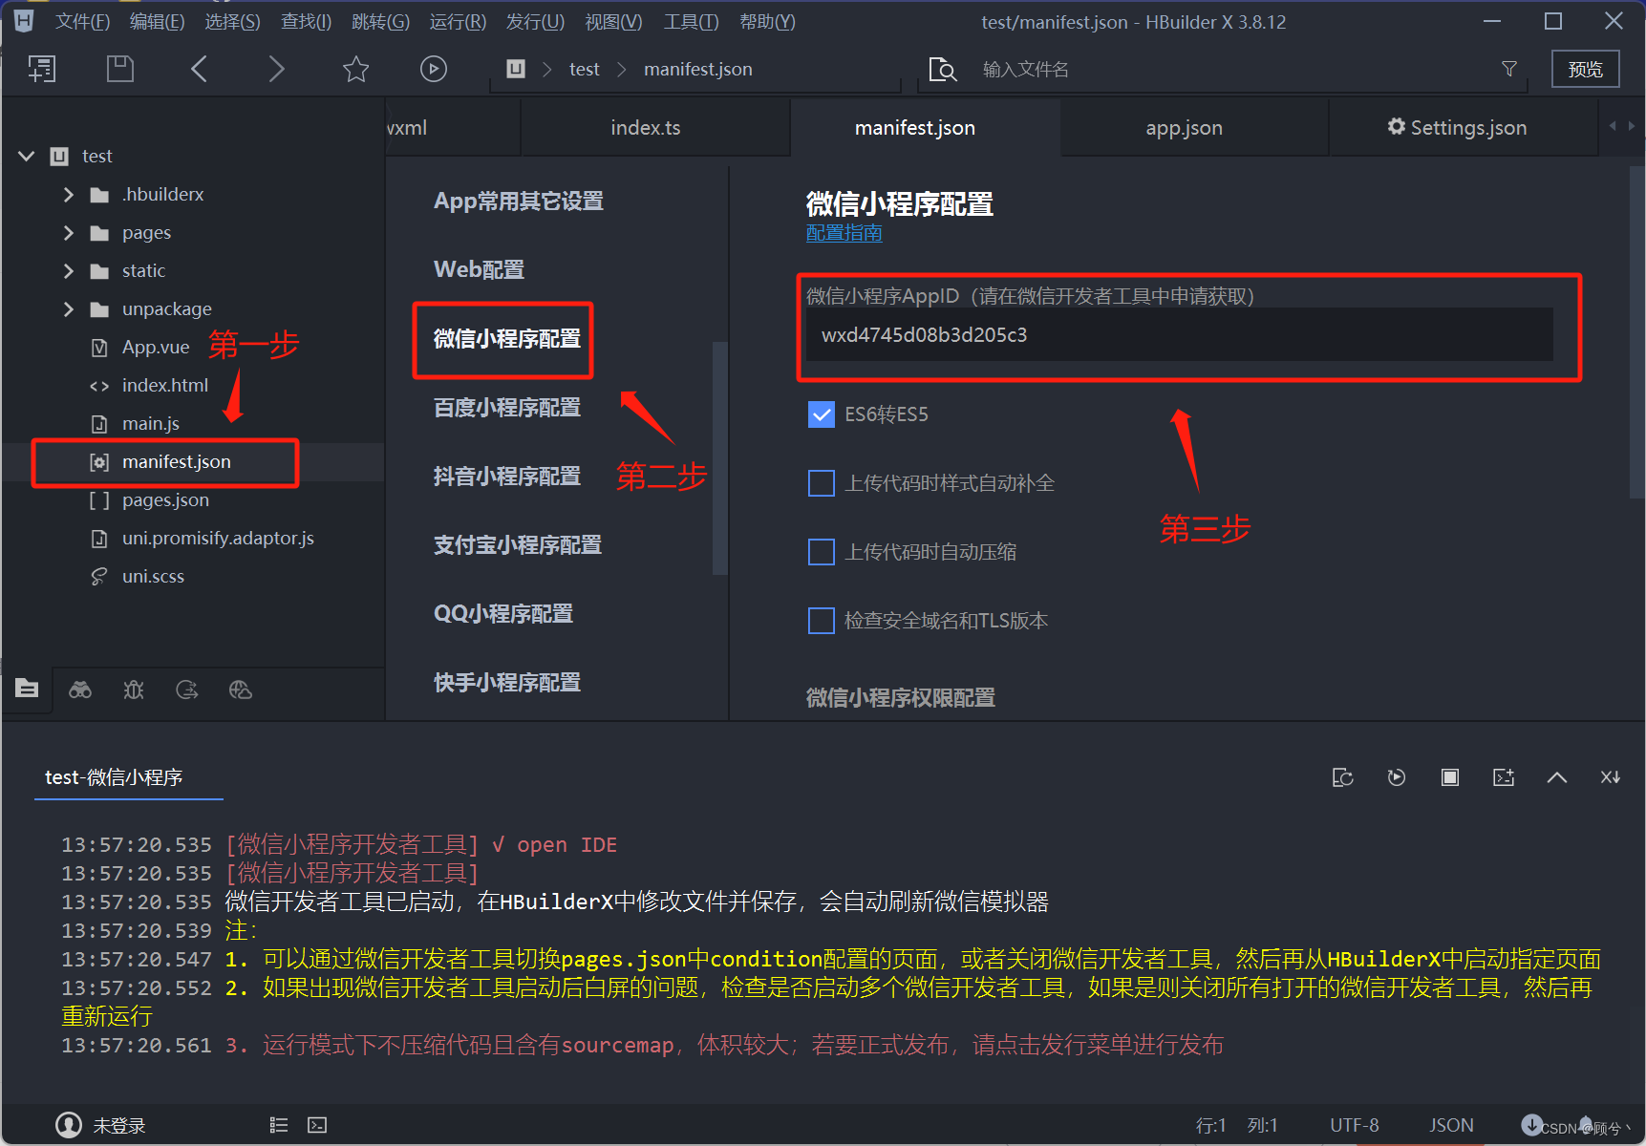Click the binoculars search icon
This screenshot has height=1146, width=1646.
coord(80,690)
